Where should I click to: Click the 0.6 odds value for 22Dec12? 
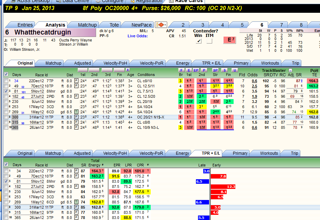[254, 81]
